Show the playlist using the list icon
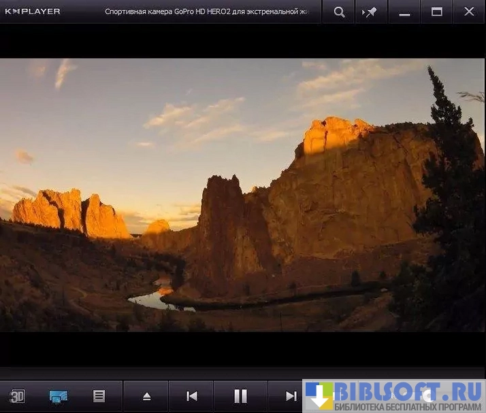486x413 pixels. (99, 396)
